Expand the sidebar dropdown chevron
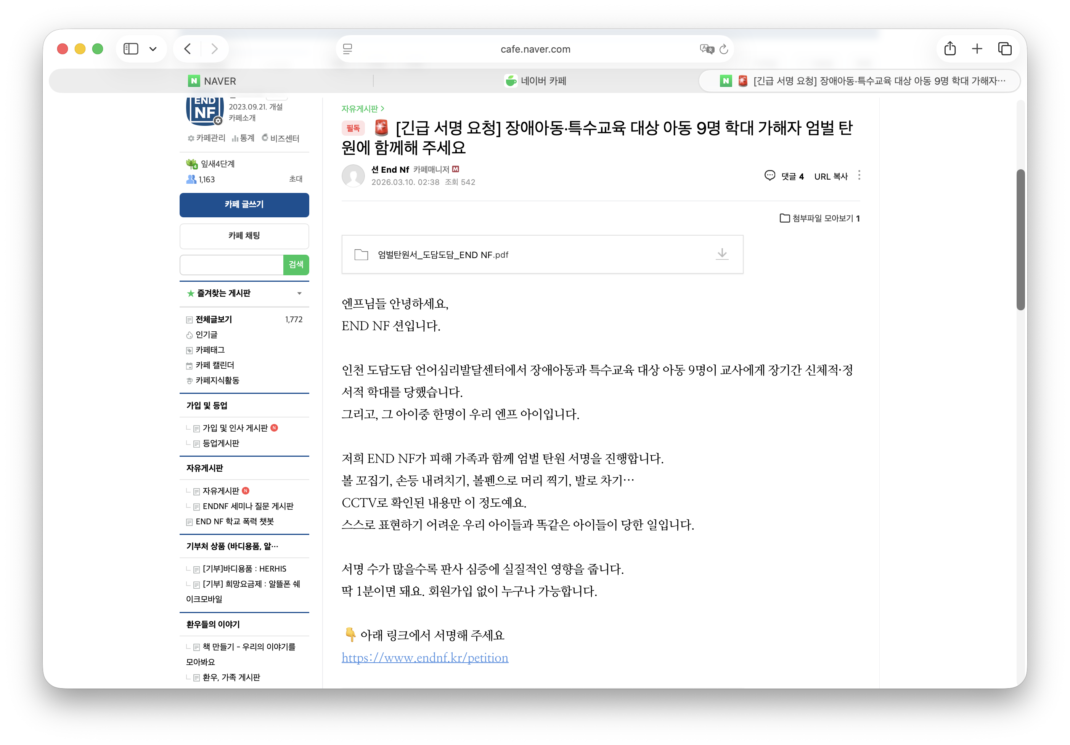Viewport: 1070px width, 745px height. click(x=153, y=49)
